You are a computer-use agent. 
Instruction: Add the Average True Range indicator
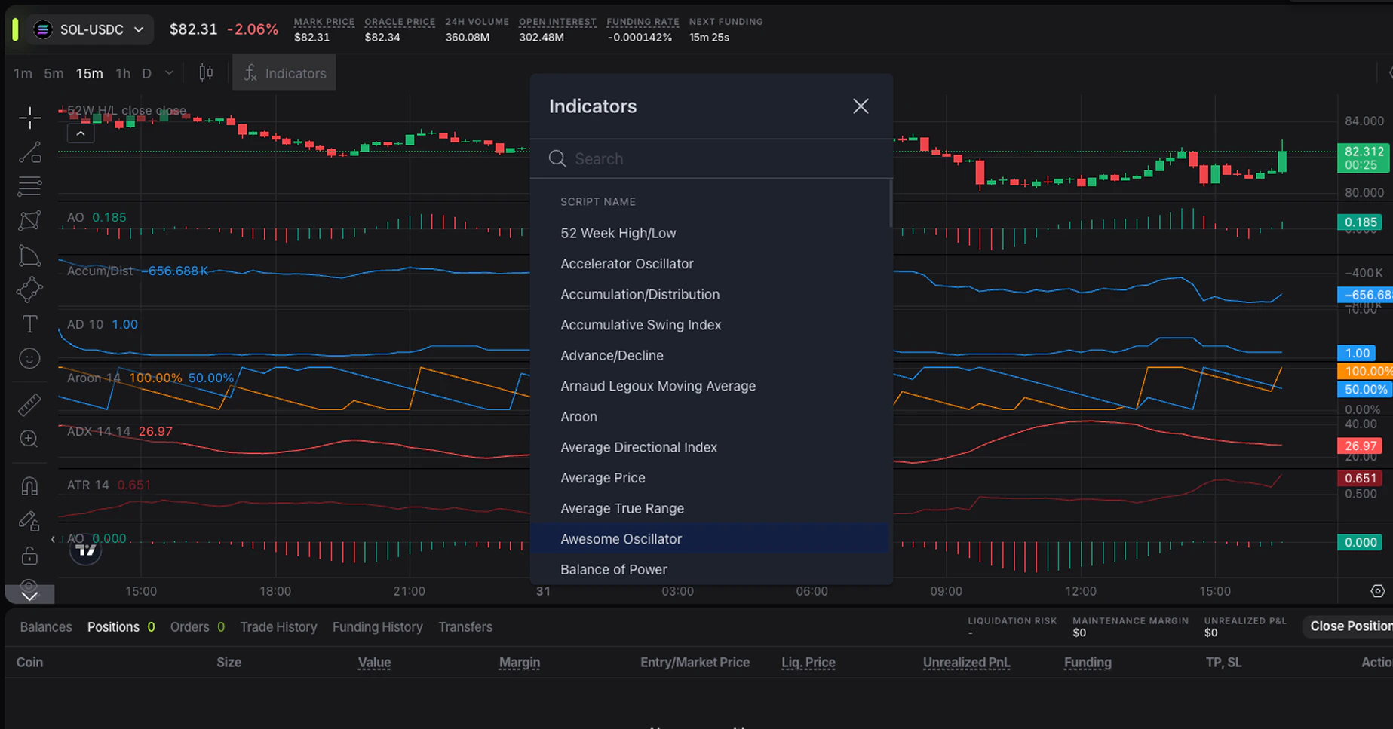[x=709, y=508]
